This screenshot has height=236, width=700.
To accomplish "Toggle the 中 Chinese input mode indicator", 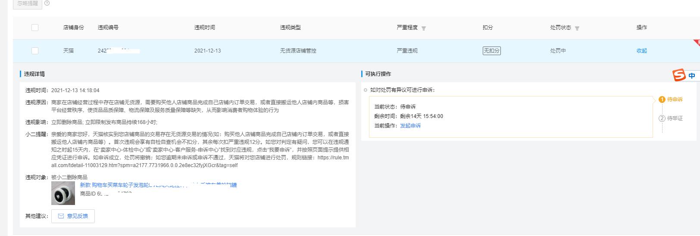I will coord(692,76).
